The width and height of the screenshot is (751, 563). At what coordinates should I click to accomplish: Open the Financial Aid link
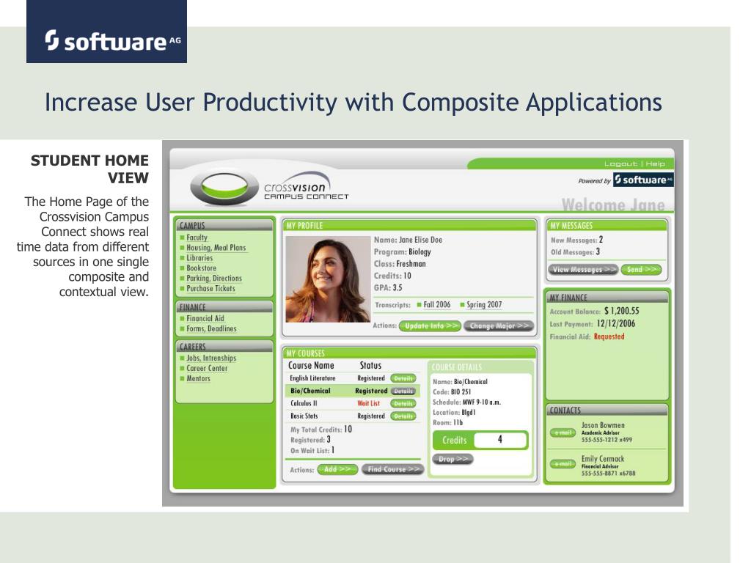(205, 318)
